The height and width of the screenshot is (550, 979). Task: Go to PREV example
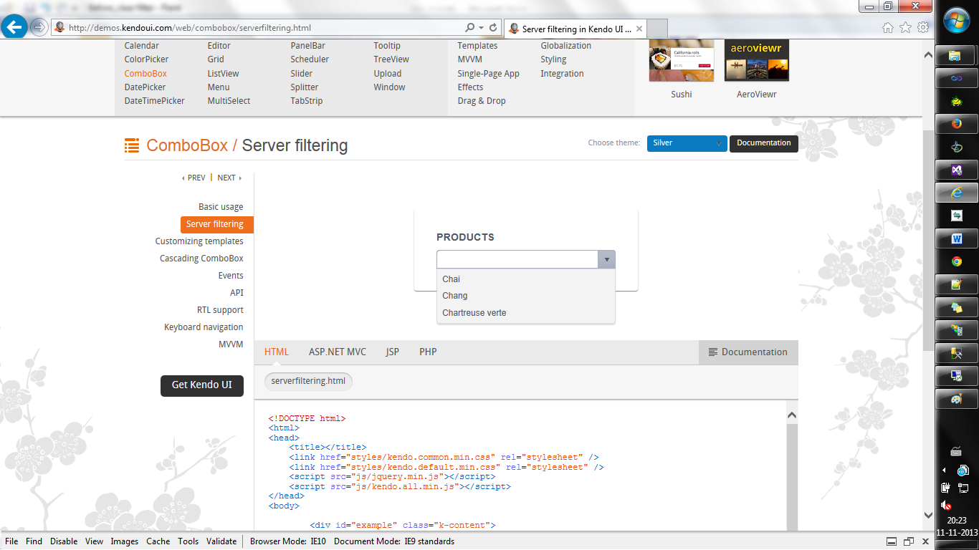click(x=194, y=178)
